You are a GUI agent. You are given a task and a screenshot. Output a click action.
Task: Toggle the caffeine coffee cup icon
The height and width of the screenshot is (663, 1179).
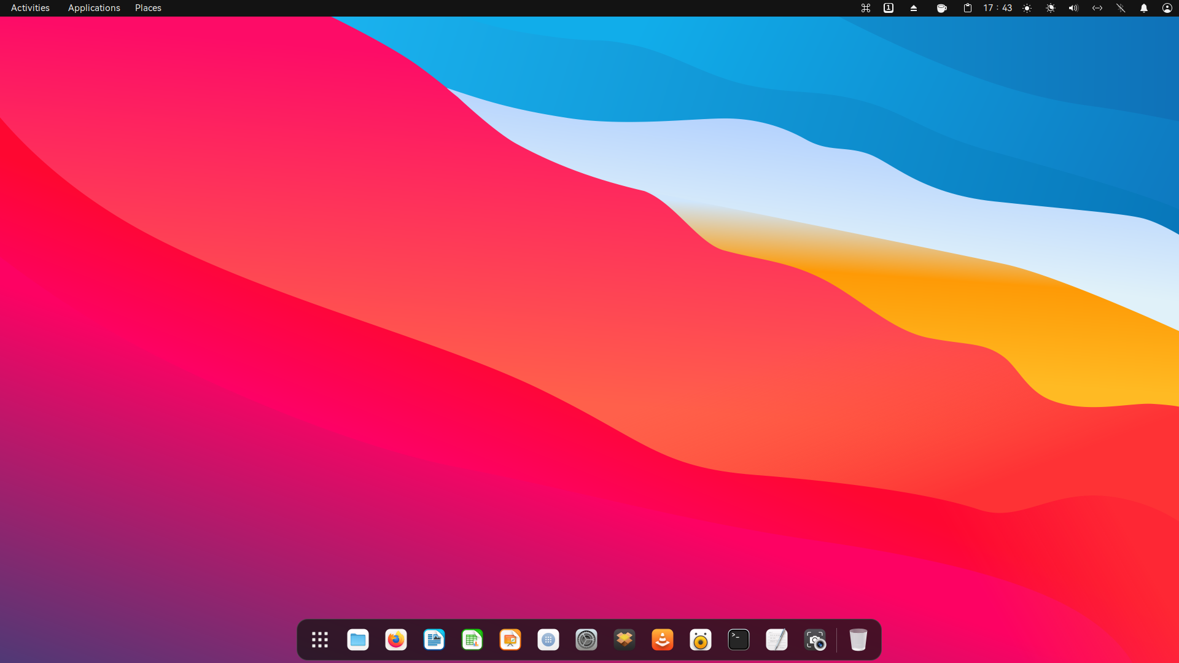pyautogui.click(x=942, y=8)
